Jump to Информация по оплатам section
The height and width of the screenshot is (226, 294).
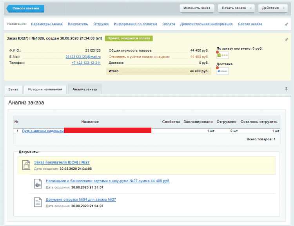coord(135,24)
